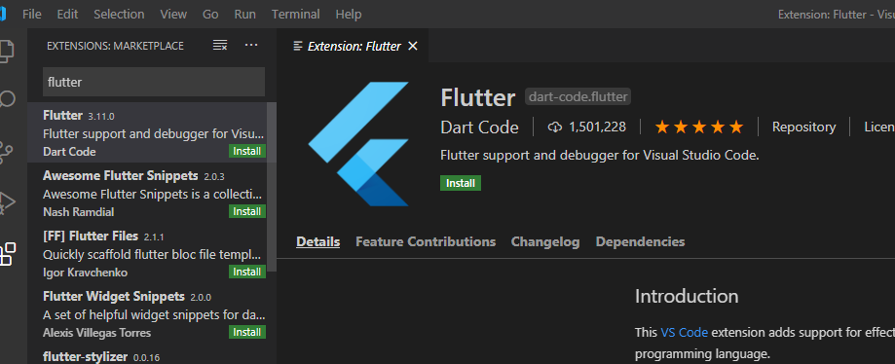
Task: Select the Extension: Flutter editor tab
Action: [353, 46]
